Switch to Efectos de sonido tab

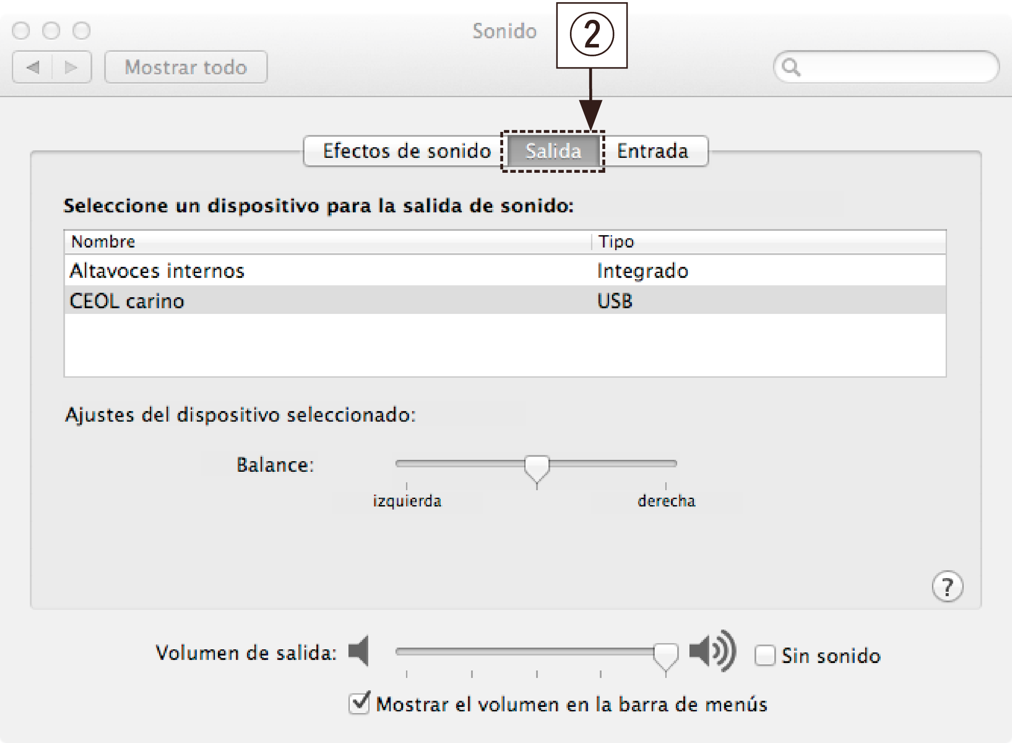click(406, 151)
